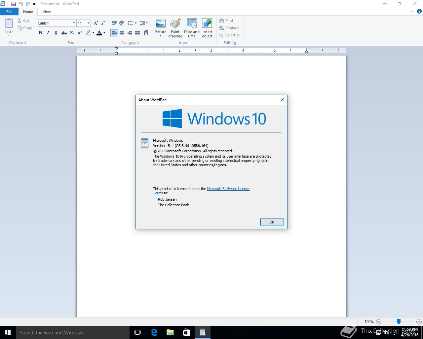Screen dimensions: 423x339
Task: Click the zoom slider handle
Action: click(399, 321)
